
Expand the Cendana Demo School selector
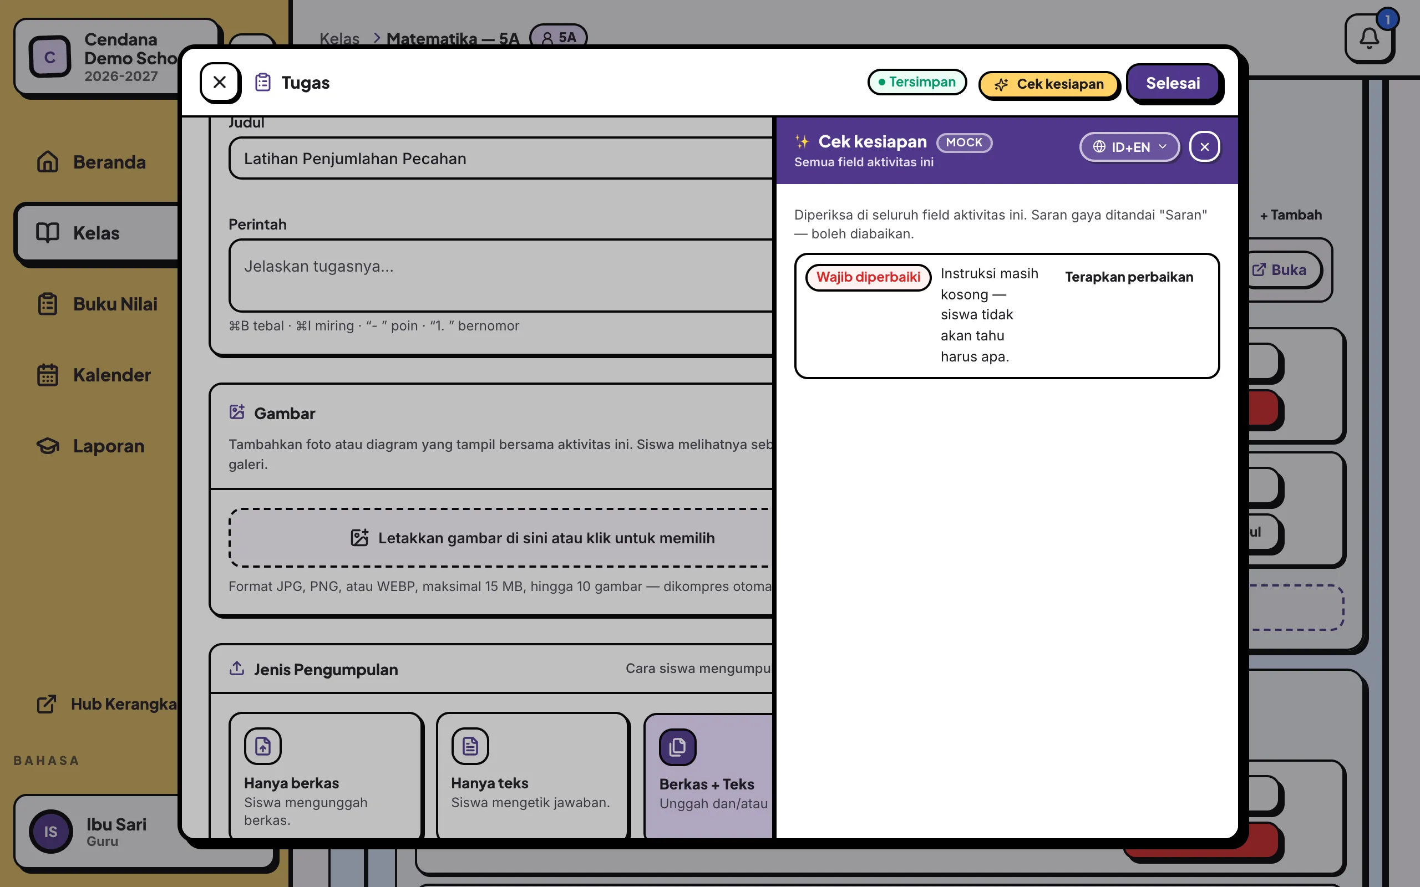tap(97, 57)
